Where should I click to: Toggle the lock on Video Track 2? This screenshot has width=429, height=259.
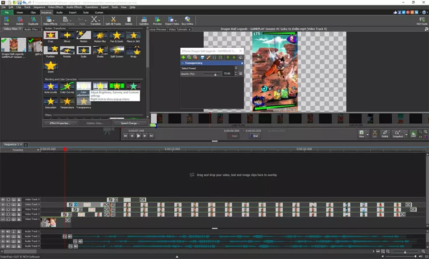[19, 214]
